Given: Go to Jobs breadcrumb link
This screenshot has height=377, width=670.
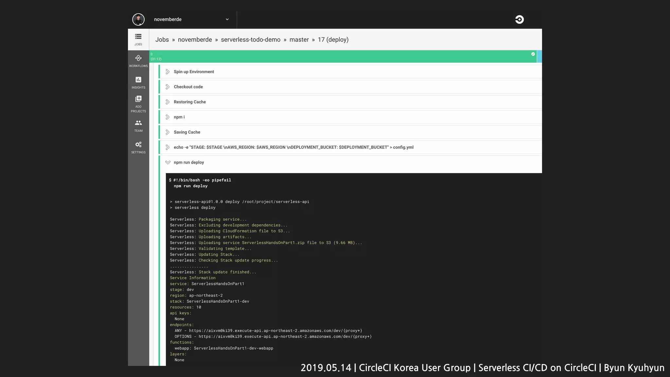Looking at the screenshot, I should pos(162,40).
